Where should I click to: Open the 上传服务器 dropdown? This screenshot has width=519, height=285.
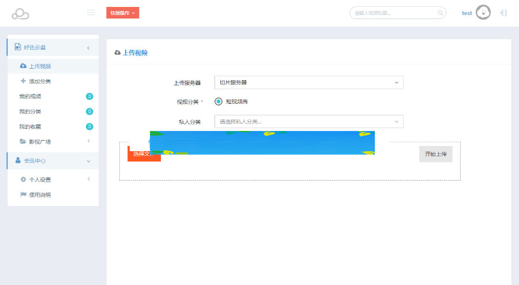(308, 82)
